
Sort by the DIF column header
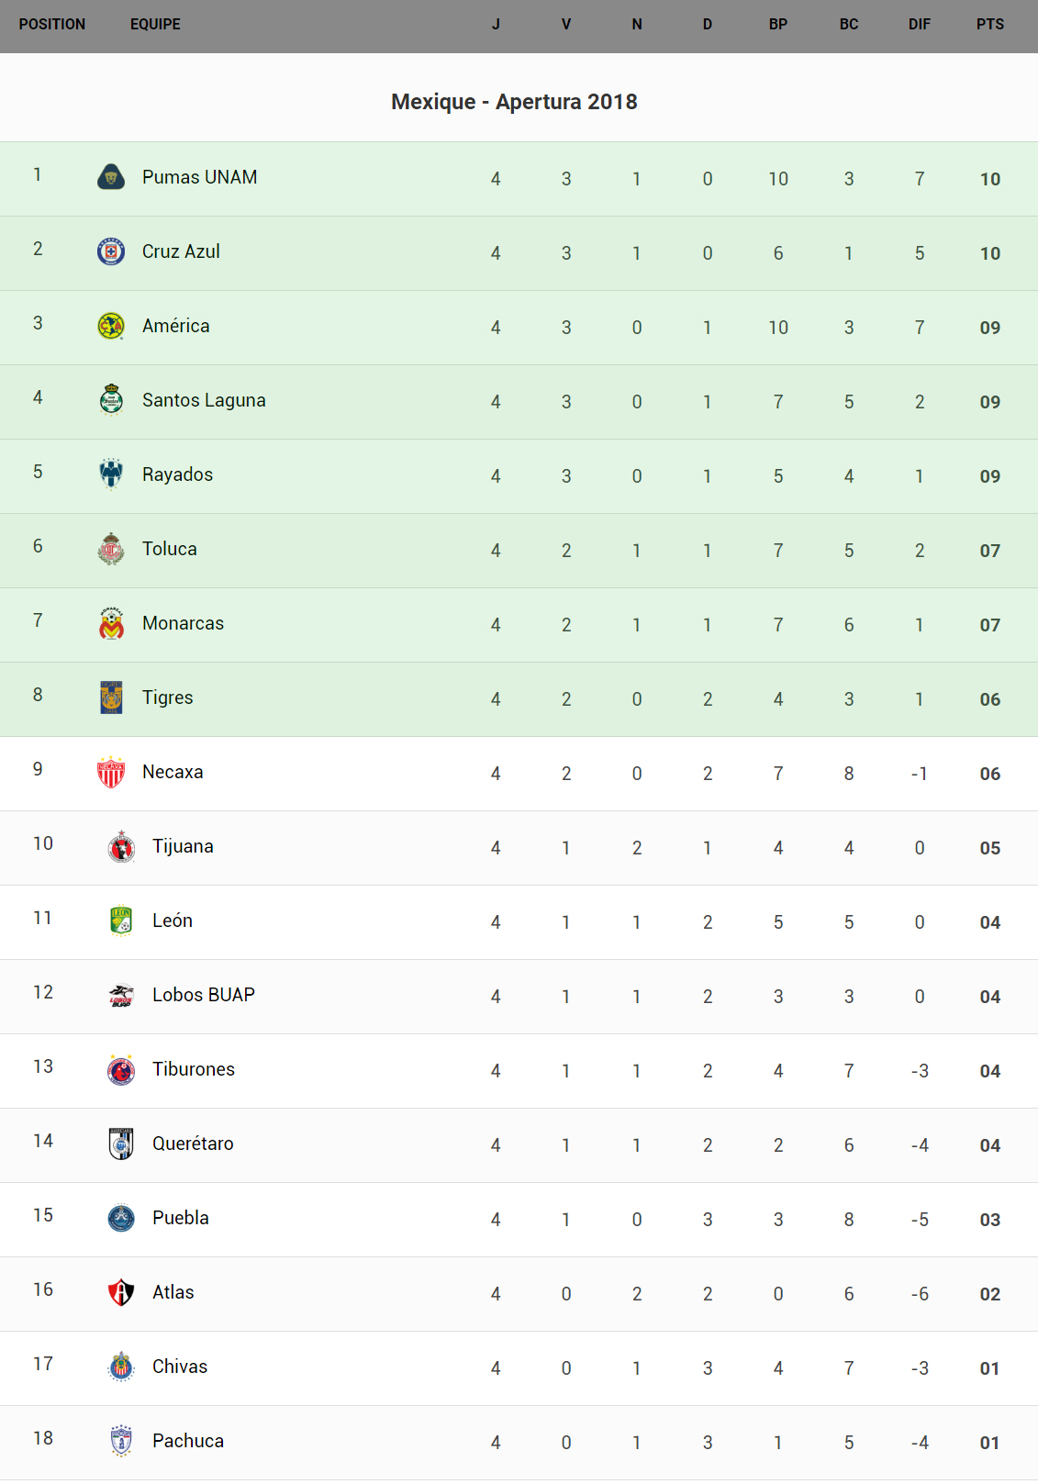click(919, 25)
